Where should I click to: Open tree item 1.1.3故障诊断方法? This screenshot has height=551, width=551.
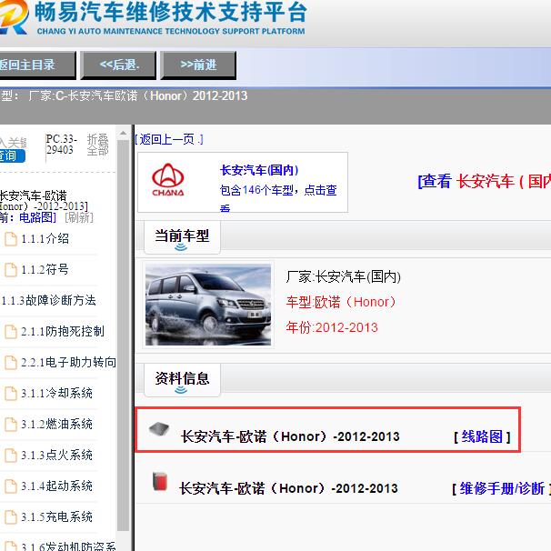click(x=49, y=300)
